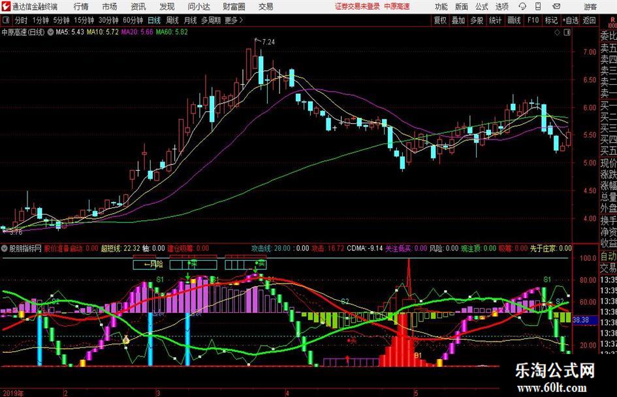617x397 pixels.
Task: Click the diamond icon at chart top right
Action: [557, 33]
